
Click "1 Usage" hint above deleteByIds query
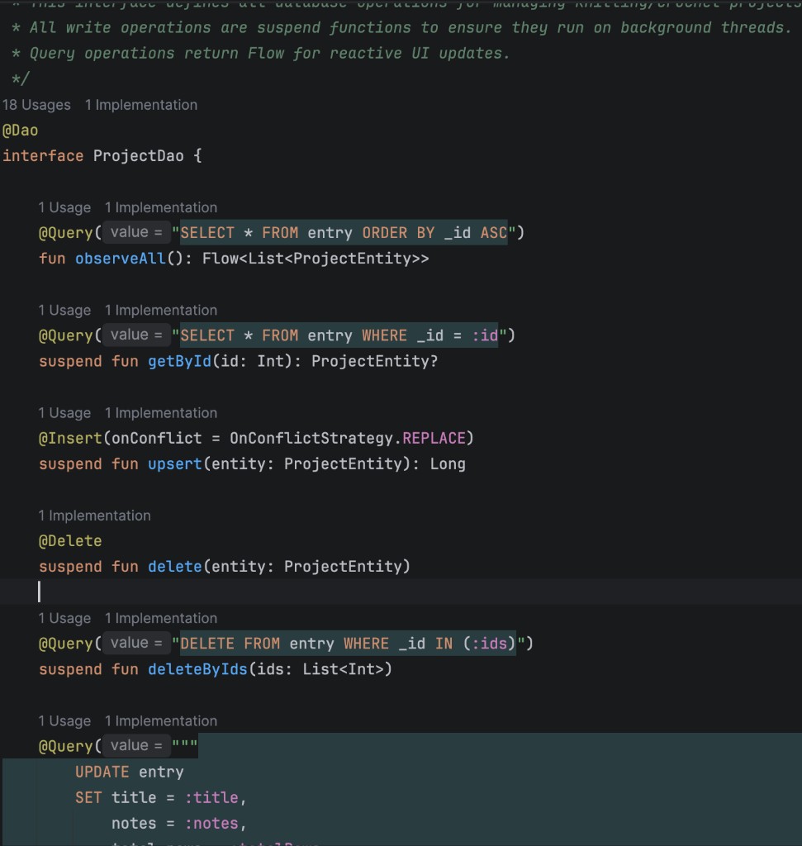(64, 618)
